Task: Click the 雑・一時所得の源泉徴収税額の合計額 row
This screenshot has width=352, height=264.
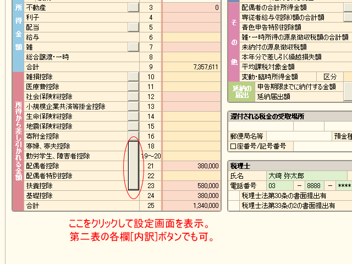Action: coord(296,37)
